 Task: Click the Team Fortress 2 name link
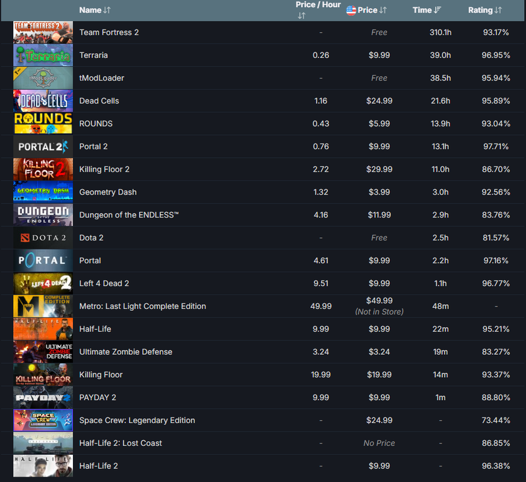(108, 32)
